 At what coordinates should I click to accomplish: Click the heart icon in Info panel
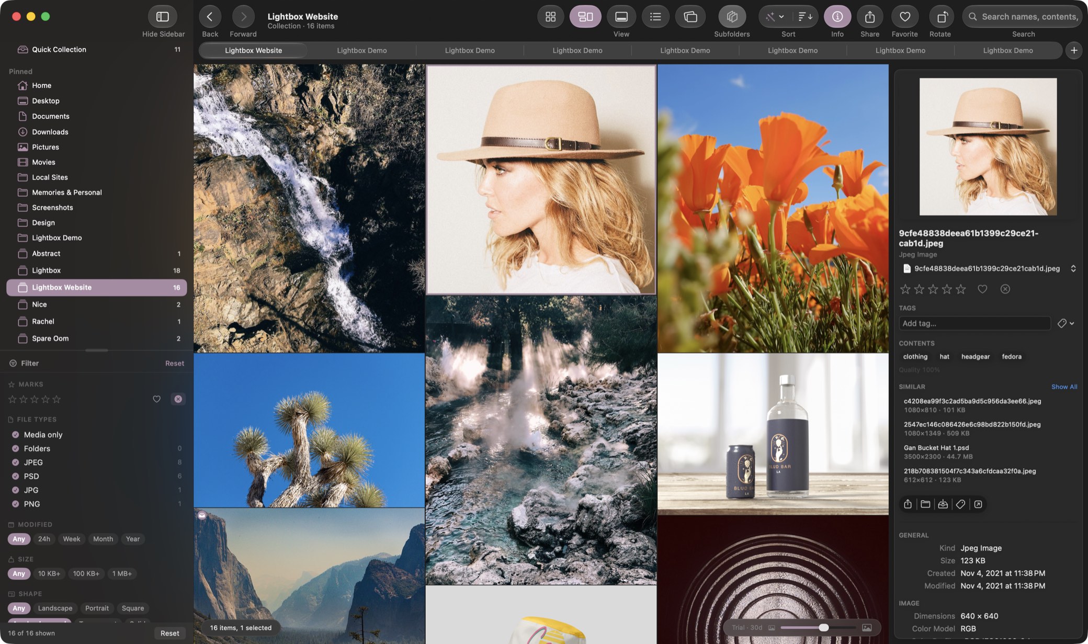pos(982,289)
